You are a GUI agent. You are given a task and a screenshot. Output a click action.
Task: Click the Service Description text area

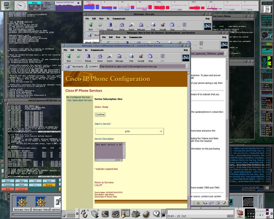pos(109,150)
